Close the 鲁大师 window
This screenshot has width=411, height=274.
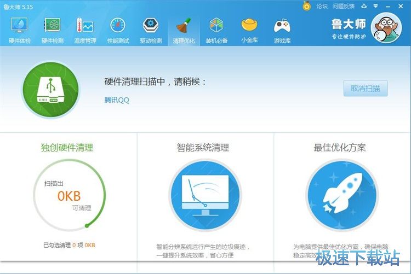(x=401, y=6)
